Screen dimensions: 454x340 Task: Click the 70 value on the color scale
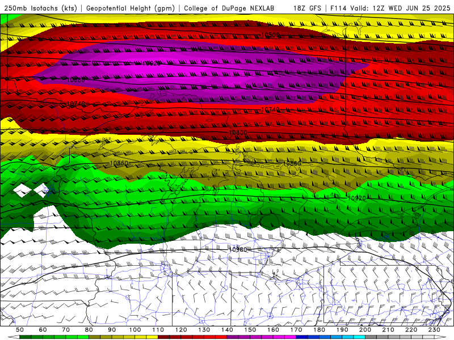(x=66, y=330)
